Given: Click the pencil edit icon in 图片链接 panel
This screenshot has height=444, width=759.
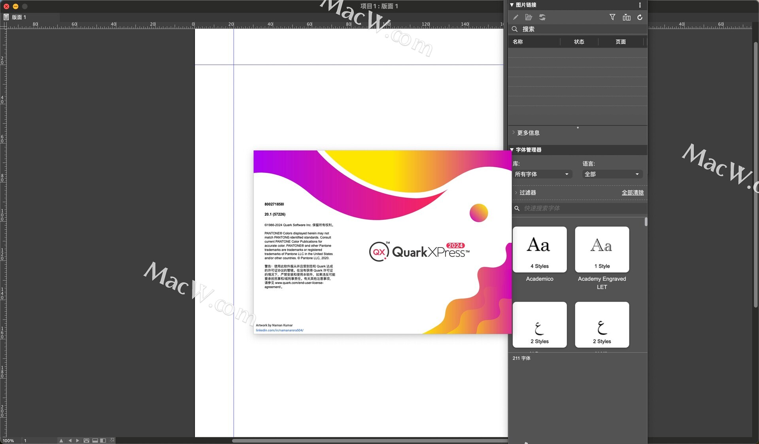Looking at the screenshot, I should [515, 17].
